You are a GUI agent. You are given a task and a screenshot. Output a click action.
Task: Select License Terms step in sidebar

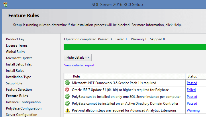(17, 45)
